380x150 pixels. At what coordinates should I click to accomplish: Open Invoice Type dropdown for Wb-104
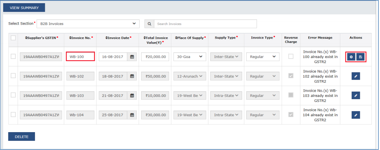(263, 115)
